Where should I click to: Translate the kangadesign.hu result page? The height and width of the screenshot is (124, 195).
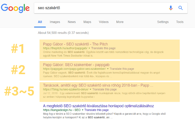[x=96, y=110]
